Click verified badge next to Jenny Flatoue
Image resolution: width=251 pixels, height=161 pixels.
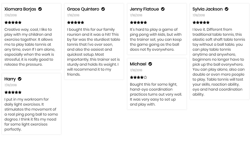[x=163, y=9]
